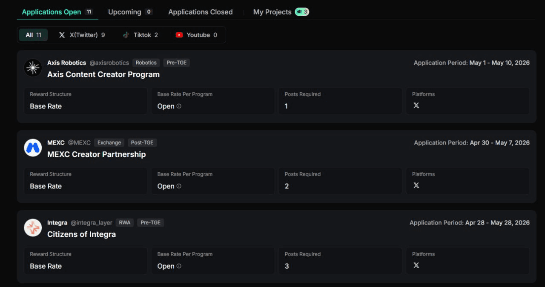Filter programs by Youtube platform
The height and width of the screenshot is (287, 545).
tap(196, 35)
